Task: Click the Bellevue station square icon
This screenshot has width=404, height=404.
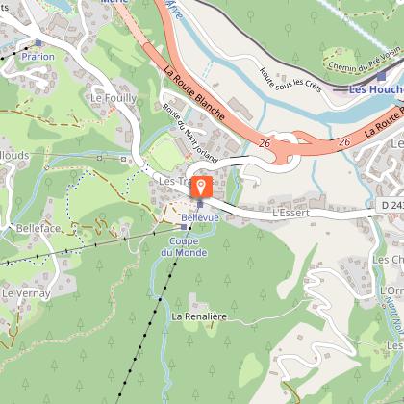Action: [x=200, y=205]
